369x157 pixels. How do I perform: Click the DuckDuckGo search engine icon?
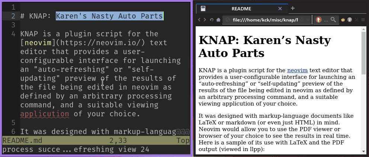pyautogui.click(x=319, y=20)
